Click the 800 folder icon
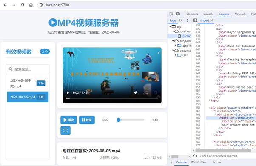Screen dimensions: 256x166 tap(179, 55)
